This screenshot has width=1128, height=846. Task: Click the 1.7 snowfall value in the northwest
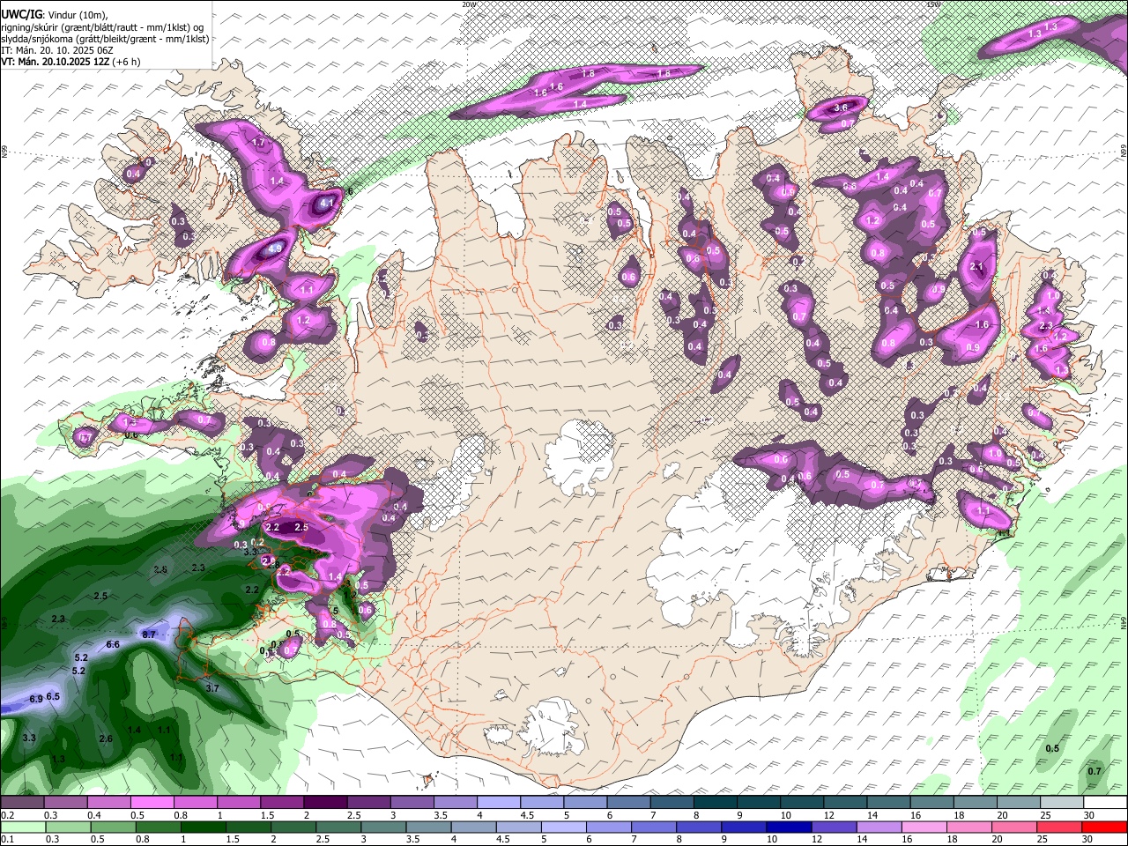pos(258,143)
